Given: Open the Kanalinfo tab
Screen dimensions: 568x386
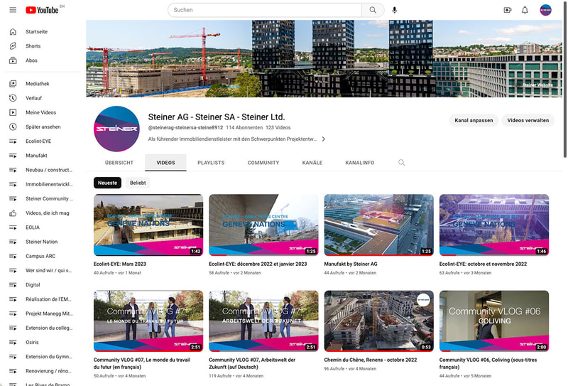Looking at the screenshot, I should (x=360, y=163).
